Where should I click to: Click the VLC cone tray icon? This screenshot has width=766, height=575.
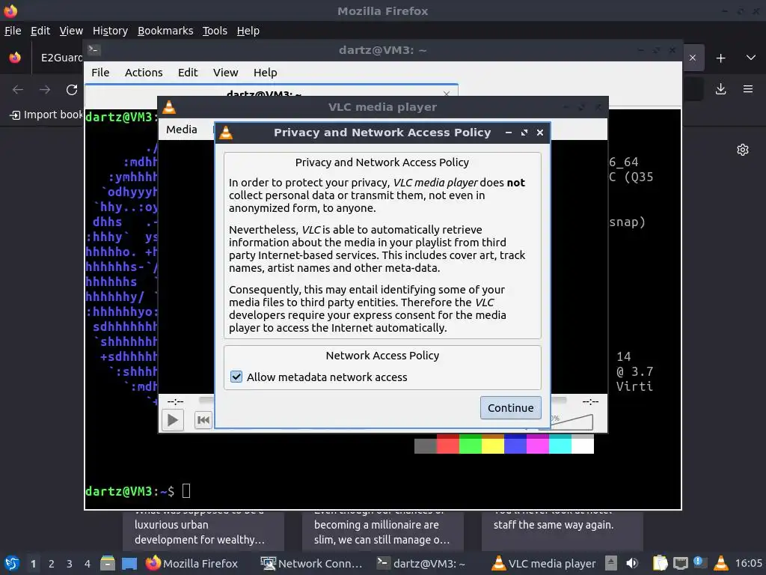pos(720,563)
